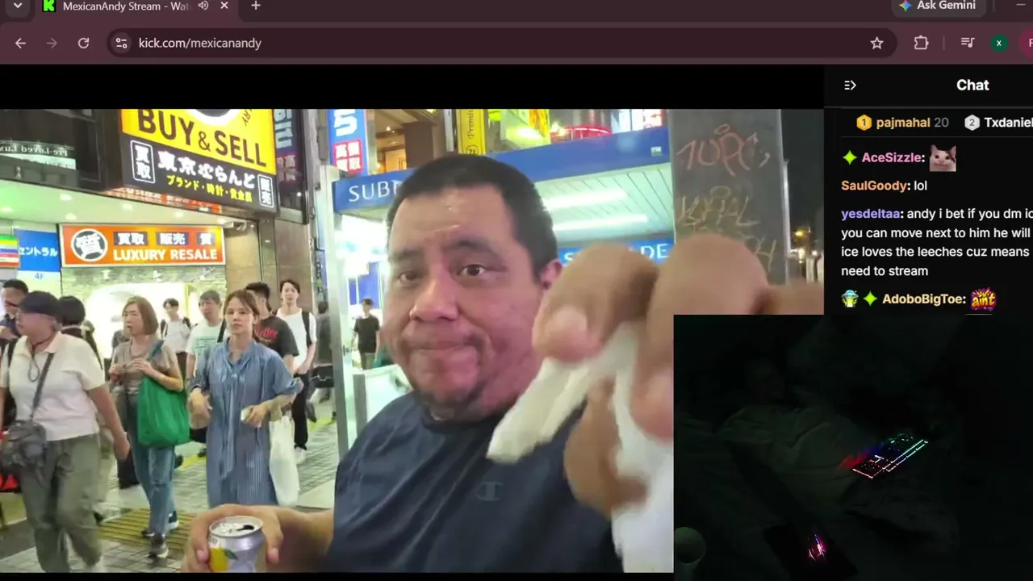Click pajmahal's gold rank badge
1033x581 pixels.
[x=864, y=123]
